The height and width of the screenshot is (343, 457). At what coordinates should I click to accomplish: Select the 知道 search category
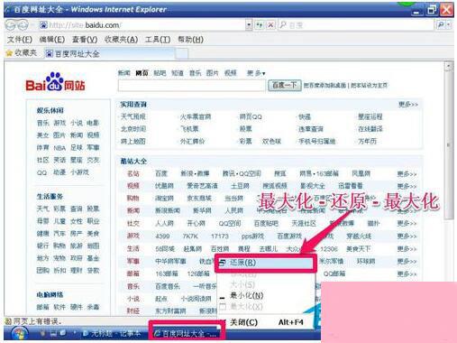click(x=178, y=73)
